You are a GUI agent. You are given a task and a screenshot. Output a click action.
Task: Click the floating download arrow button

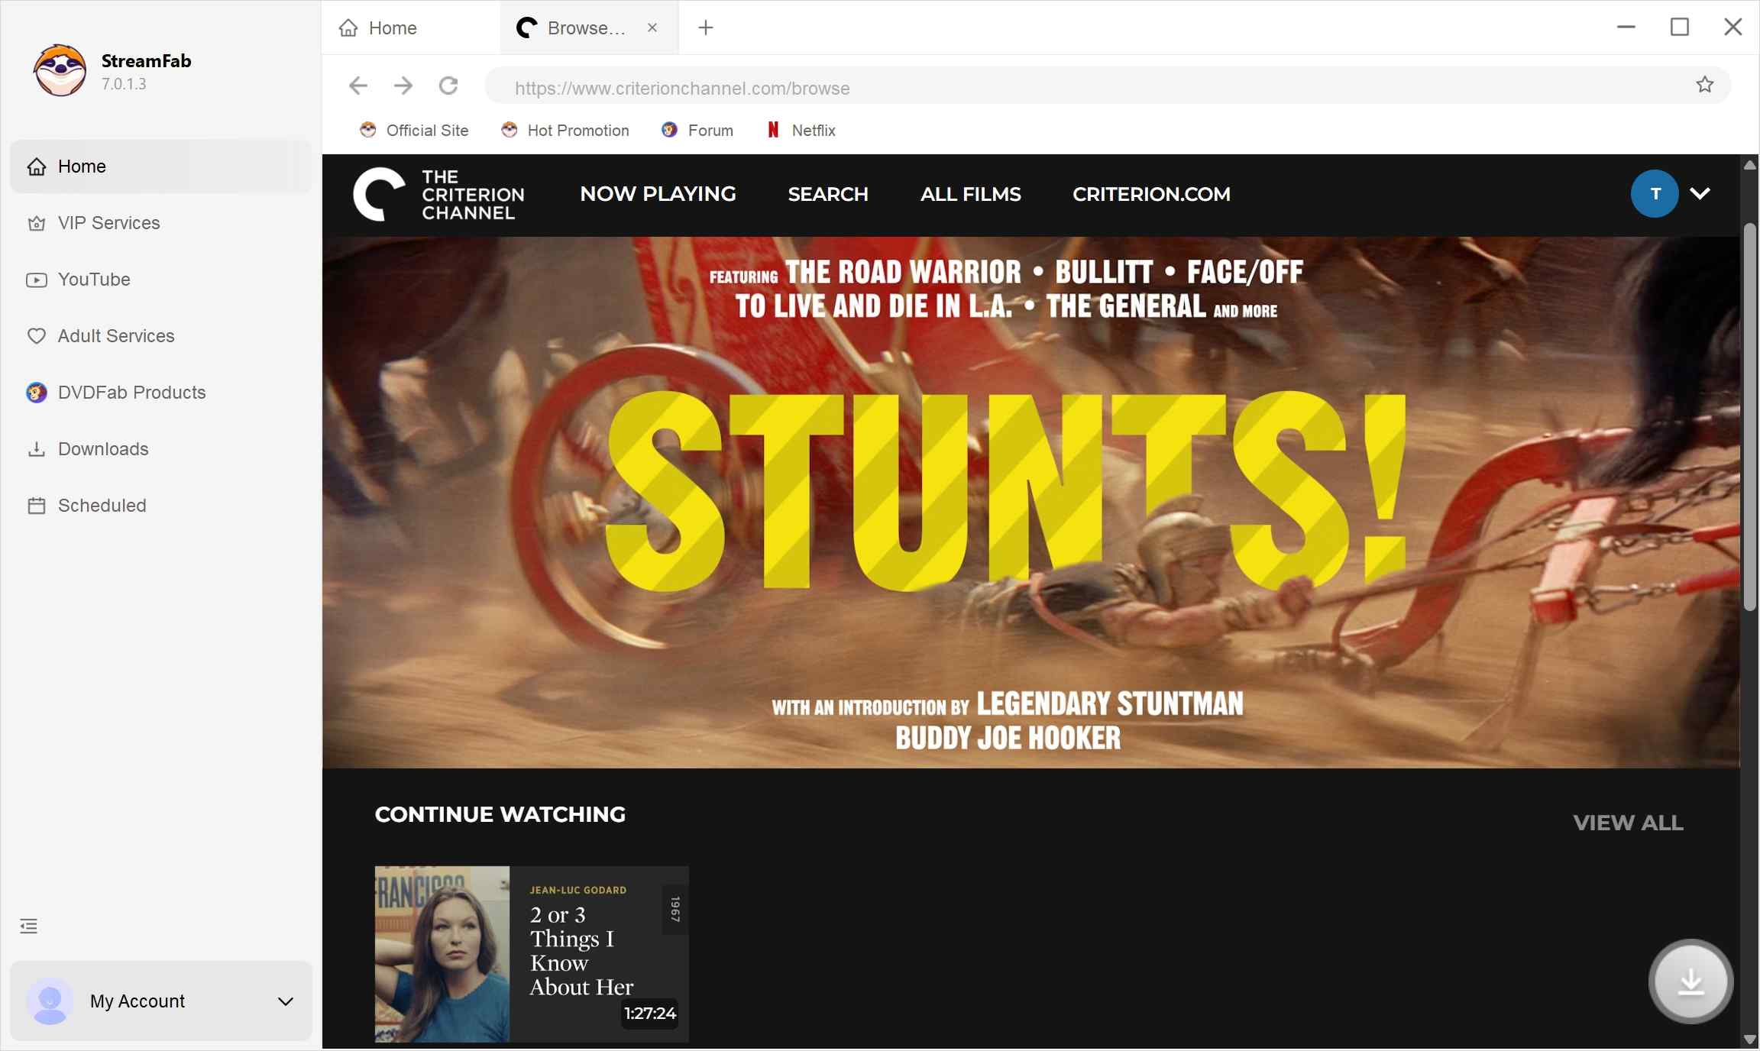[1690, 981]
